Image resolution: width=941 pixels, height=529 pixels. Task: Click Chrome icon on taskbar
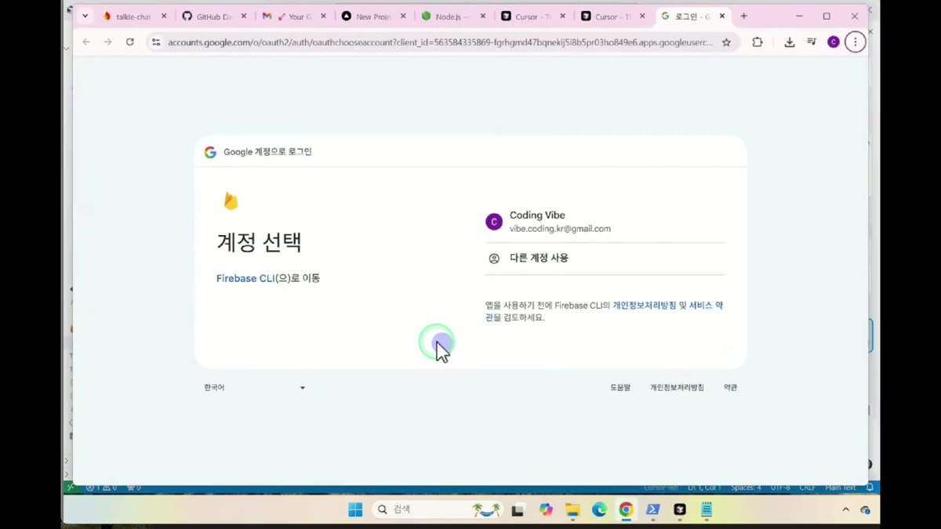pos(627,510)
